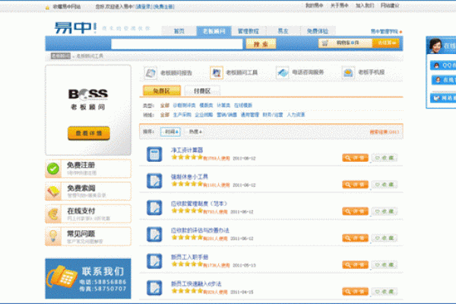Click the 收藏易中网站 bookmark icon at top
This screenshot has height=304, width=456.
click(47, 8)
